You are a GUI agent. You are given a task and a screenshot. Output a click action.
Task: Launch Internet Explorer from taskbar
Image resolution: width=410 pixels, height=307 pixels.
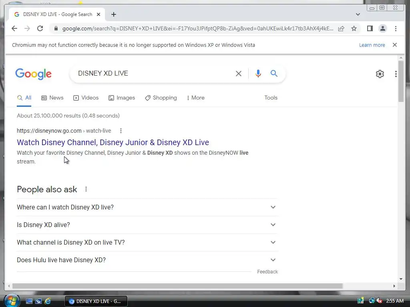click(48, 301)
